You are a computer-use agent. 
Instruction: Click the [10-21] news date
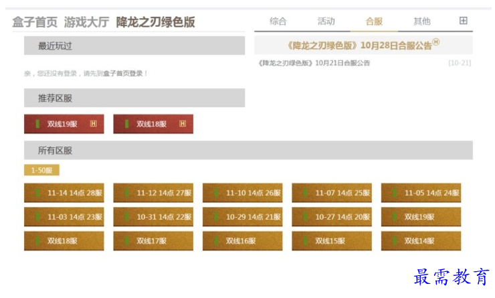pyautogui.click(x=460, y=63)
